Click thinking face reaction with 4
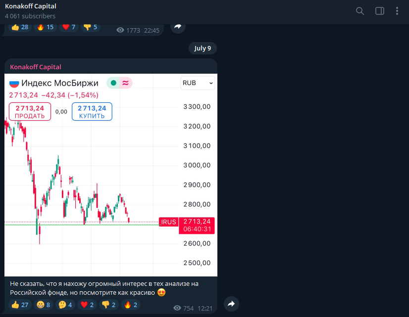Viewport: 409px width, 317px height. [65, 305]
